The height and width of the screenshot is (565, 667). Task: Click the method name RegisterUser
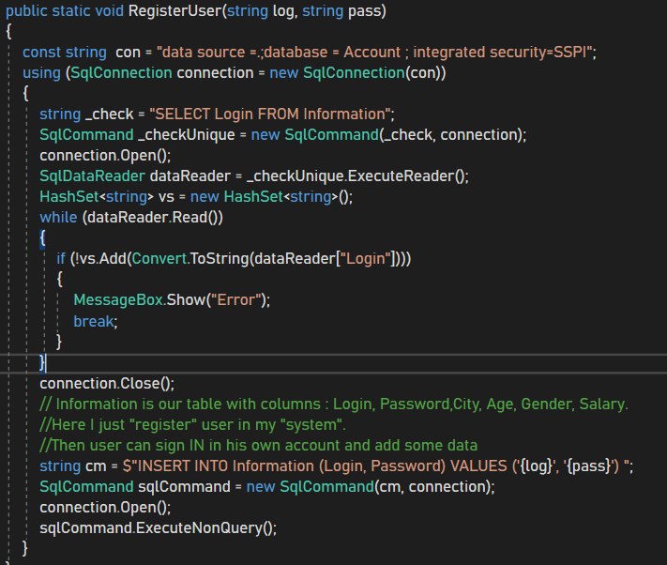coord(174,10)
